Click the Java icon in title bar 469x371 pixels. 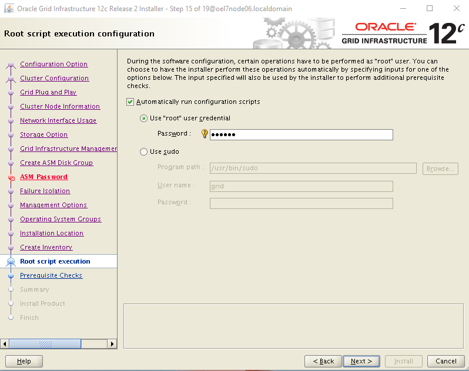pos(8,9)
